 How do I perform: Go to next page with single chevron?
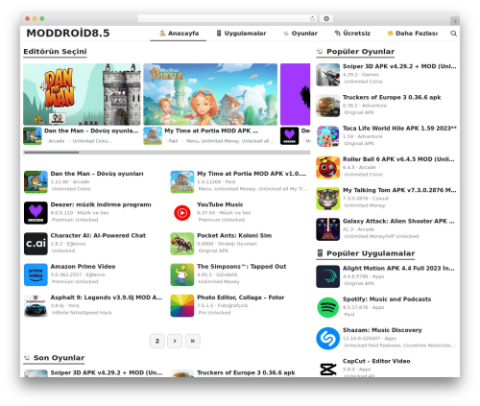pos(175,341)
